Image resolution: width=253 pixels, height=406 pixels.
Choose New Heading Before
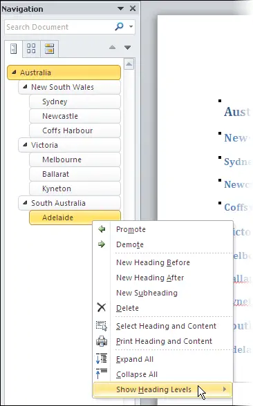[x=163, y=262]
